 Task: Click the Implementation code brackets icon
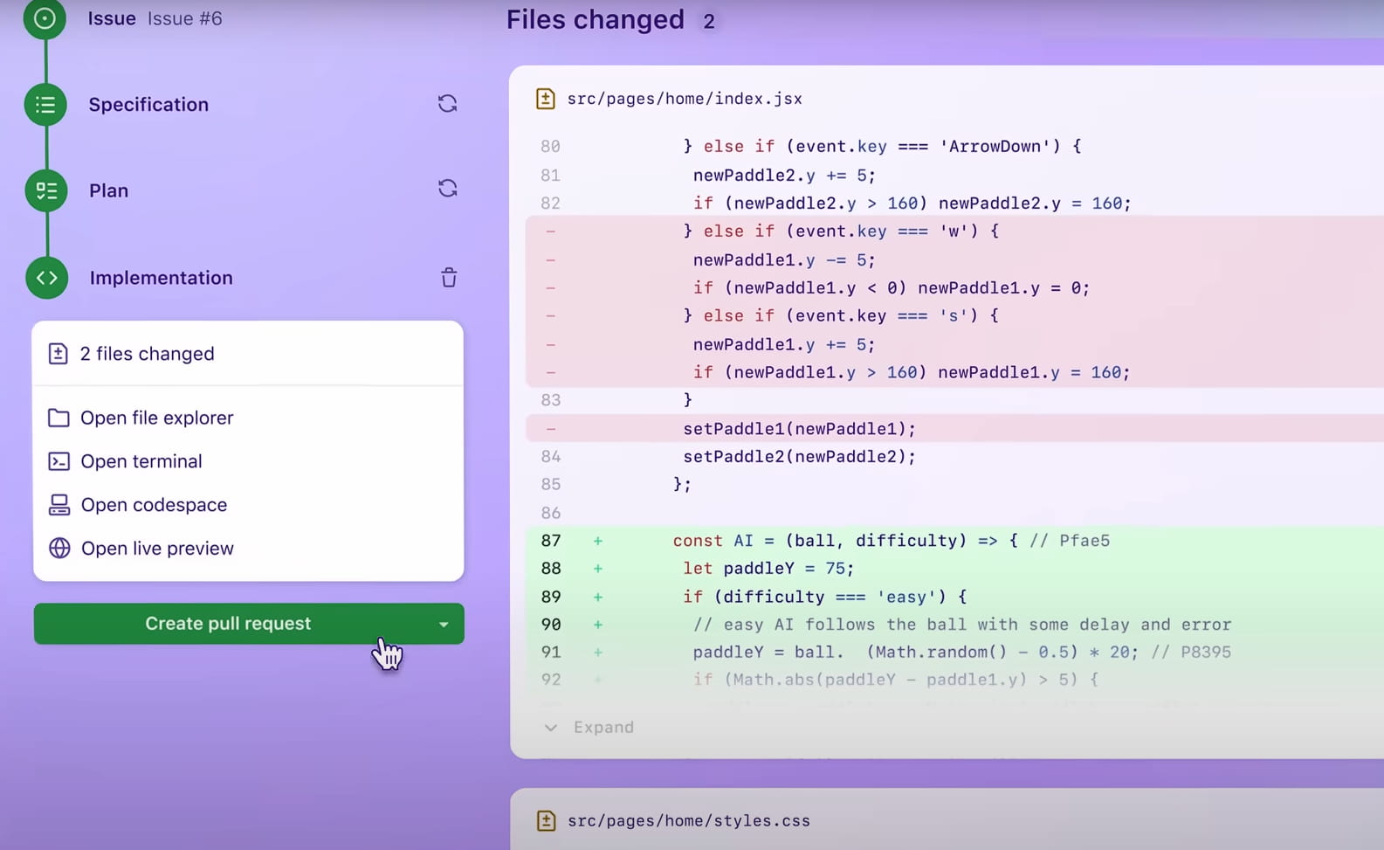click(47, 278)
